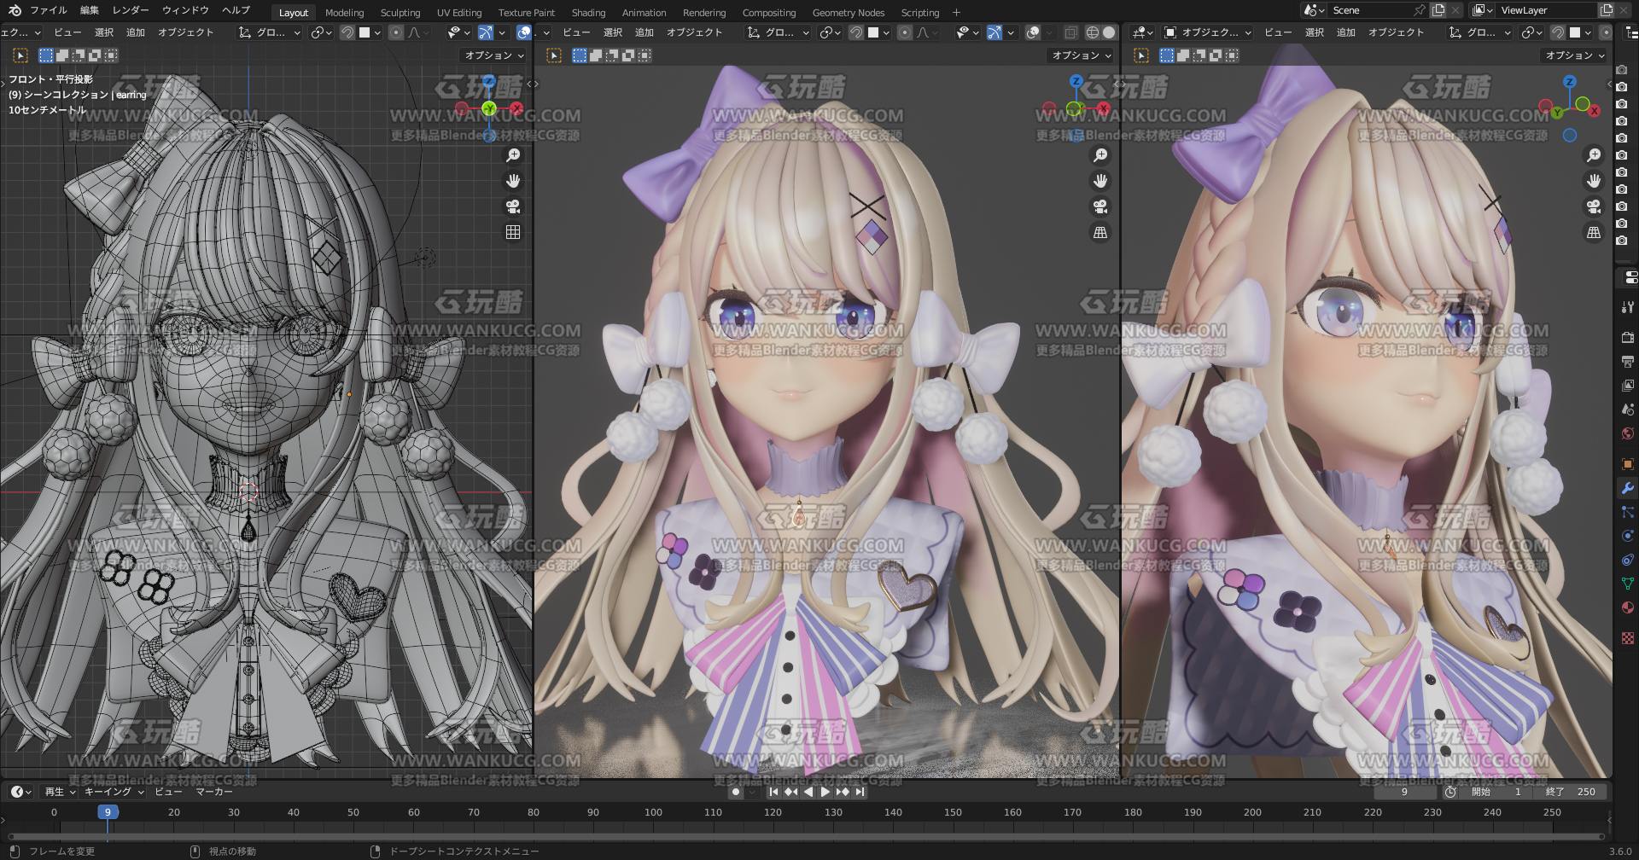Open the Modifier properties wrench tab

pos(1627,488)
